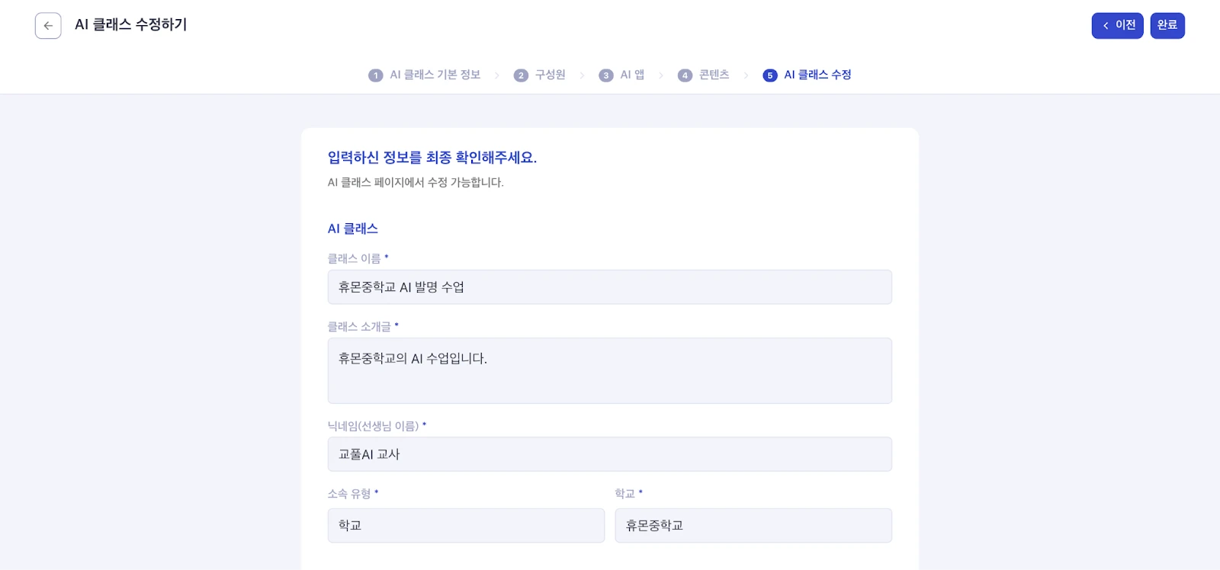The image size is (1220, 570).
Task: Click the 닉네임(선생님 이름) input field
Action: click(609, 454)
